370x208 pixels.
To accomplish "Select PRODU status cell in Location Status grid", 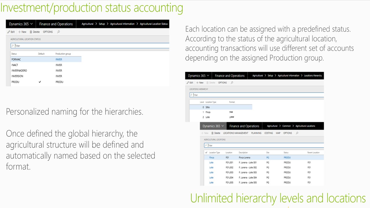I will tap(15, 82).
